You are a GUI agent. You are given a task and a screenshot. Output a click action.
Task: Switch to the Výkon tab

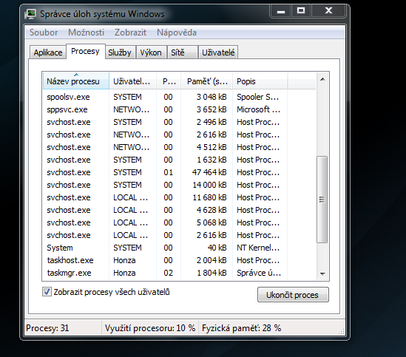click(x=151, y=52)
